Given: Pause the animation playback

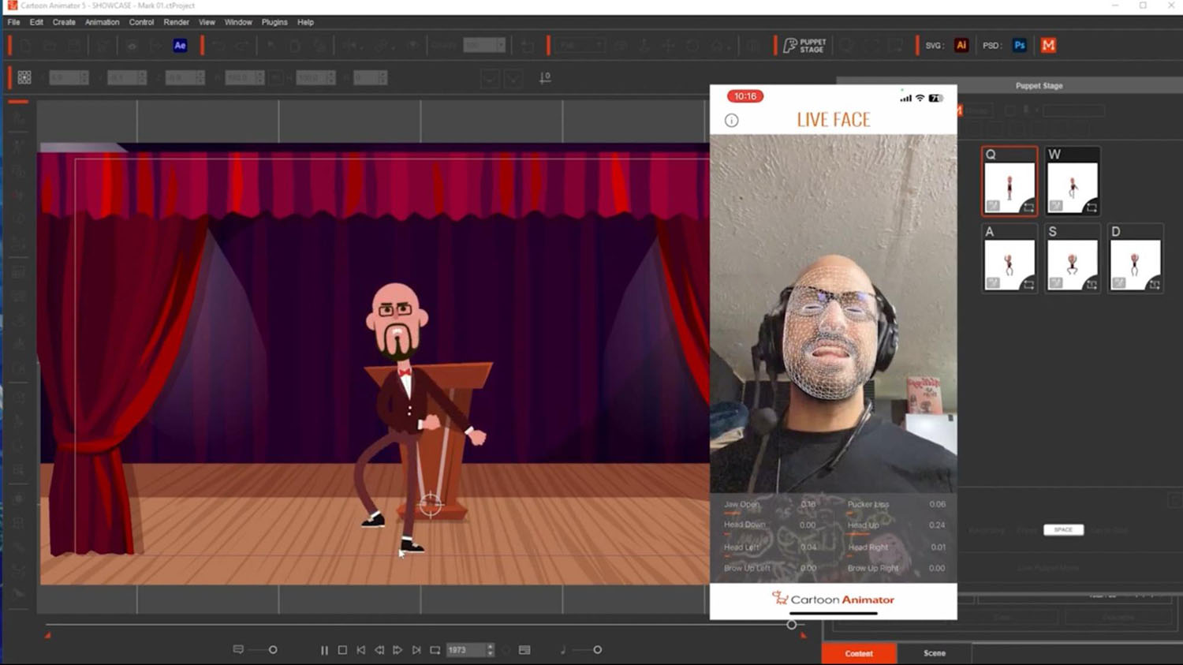Looking at the screenshot, I should [x=324, y=650].
